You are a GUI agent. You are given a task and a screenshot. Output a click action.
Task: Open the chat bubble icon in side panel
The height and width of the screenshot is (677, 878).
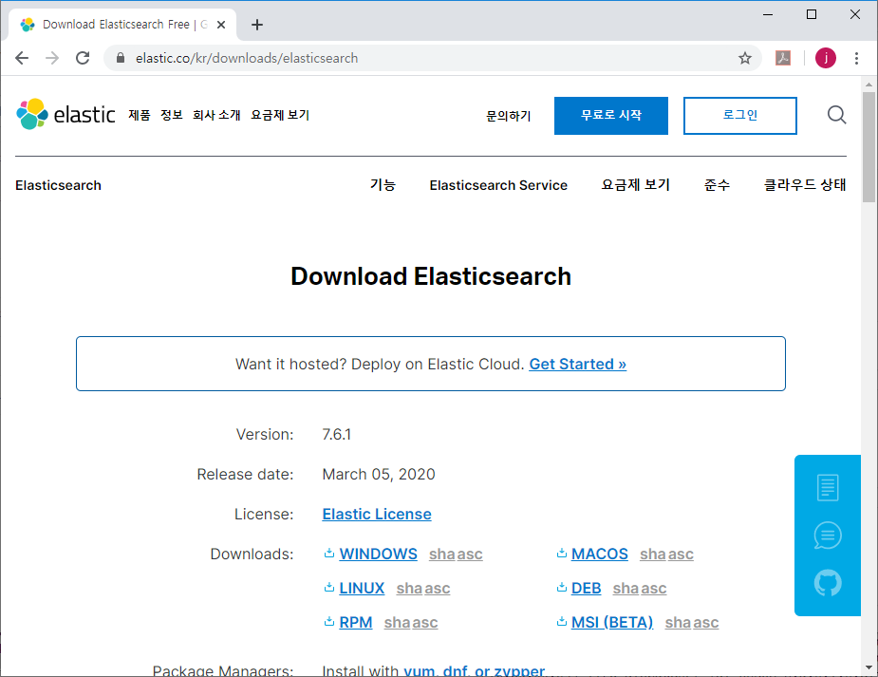point(828,536)
